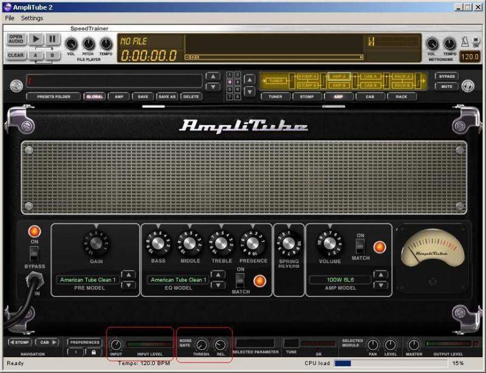Open the Settings menu
The height and width of the screenshot is (373, 486).
pos(32,18)
